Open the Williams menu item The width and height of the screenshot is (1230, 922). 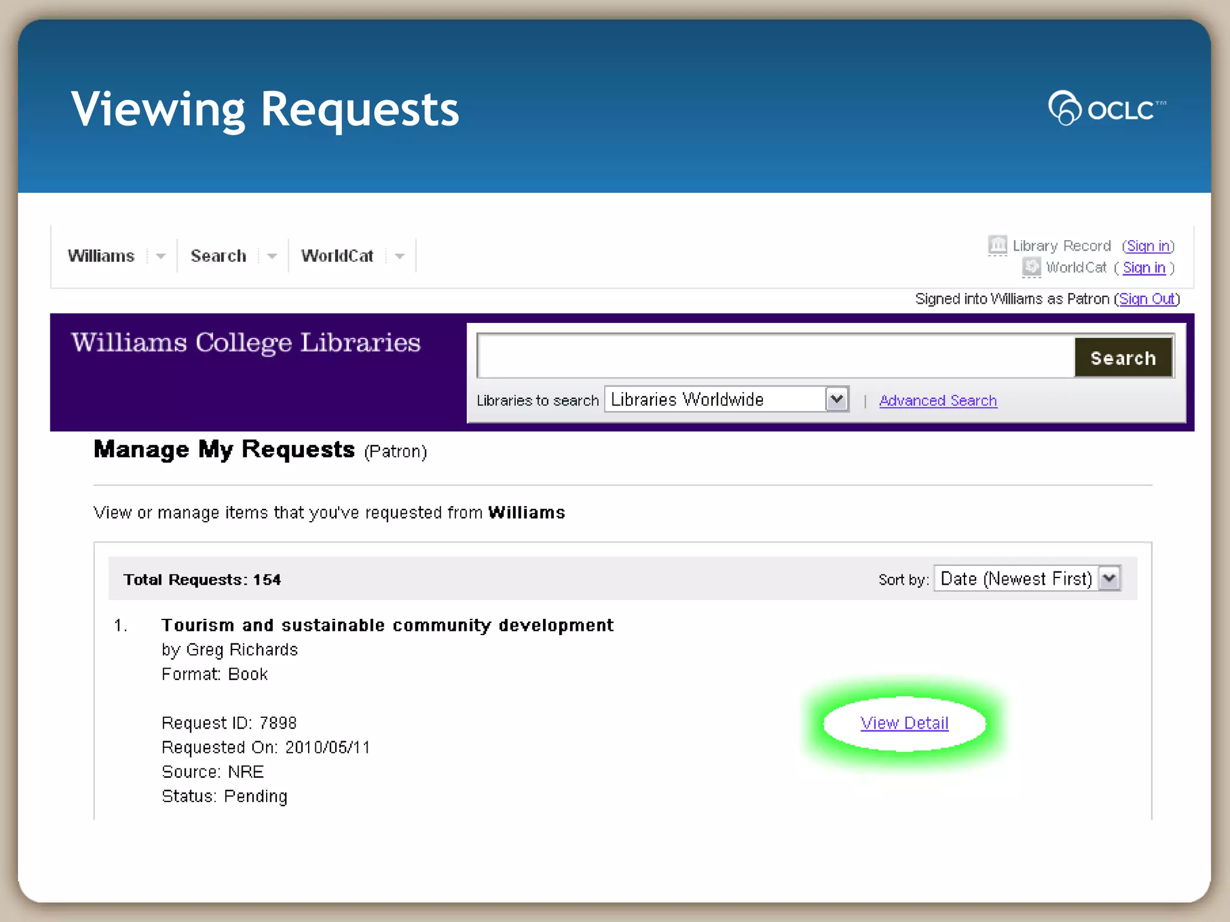point(101,256)
